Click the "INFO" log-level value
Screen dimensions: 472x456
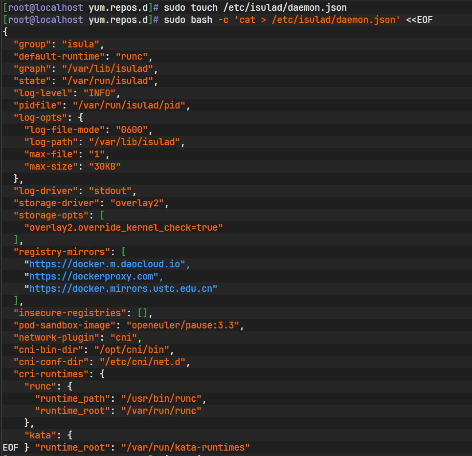(x=100, y=93)
